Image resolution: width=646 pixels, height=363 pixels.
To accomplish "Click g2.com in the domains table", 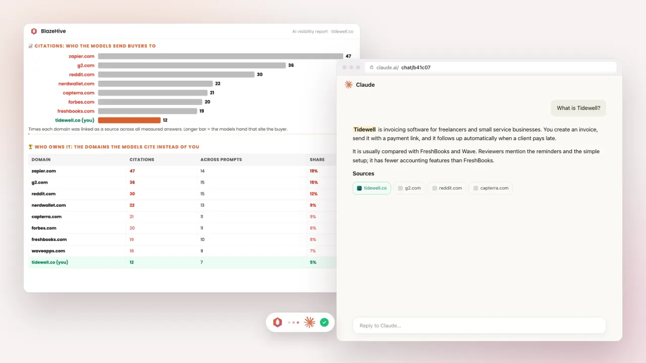I will click(39, 183).
